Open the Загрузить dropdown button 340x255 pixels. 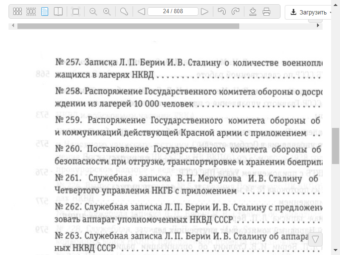(x=309, y=12)
